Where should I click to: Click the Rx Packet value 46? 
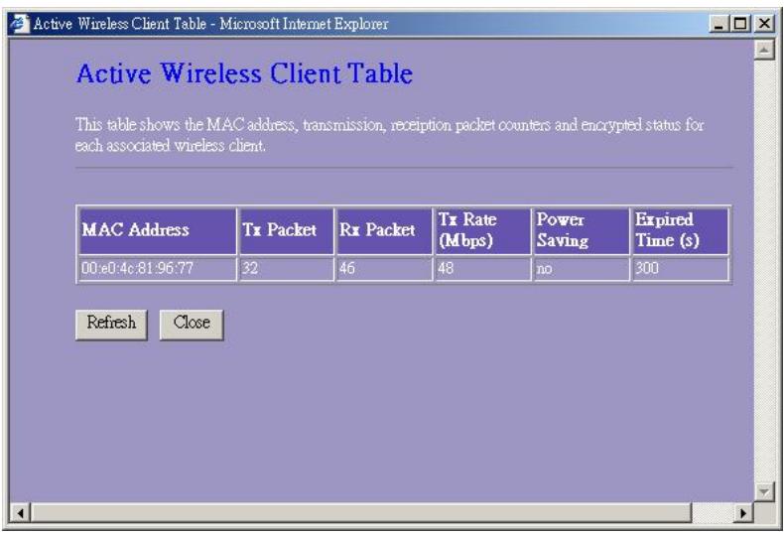(x=384, y=269)
